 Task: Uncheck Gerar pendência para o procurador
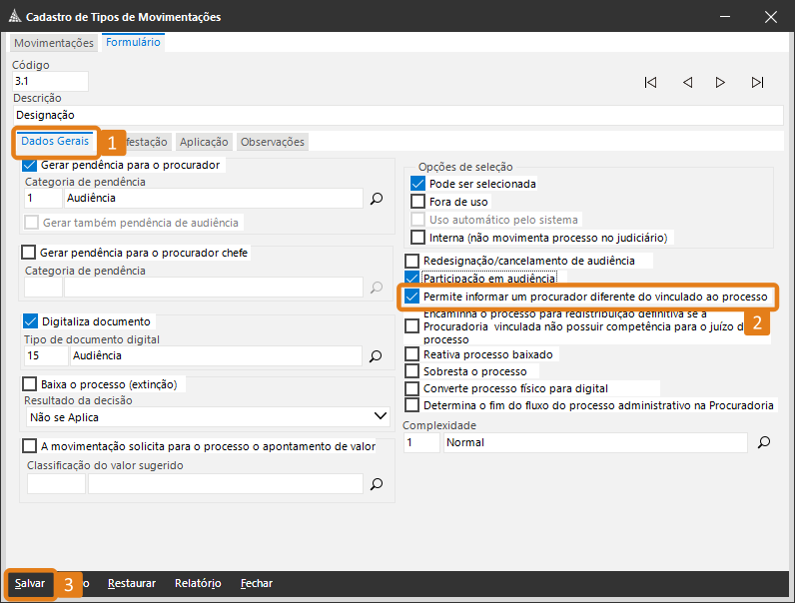pyautogui.click(x=30, y=165)
